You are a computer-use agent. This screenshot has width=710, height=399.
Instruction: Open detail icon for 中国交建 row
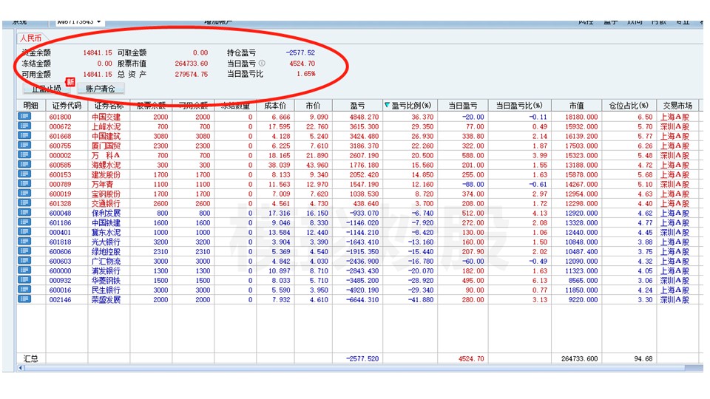click(24, 117)
